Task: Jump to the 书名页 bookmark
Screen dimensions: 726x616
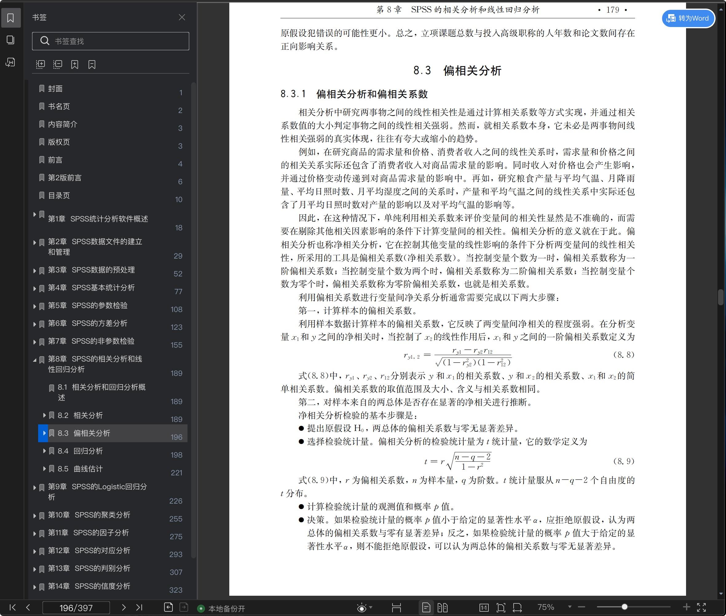Action: click(59, 106)
